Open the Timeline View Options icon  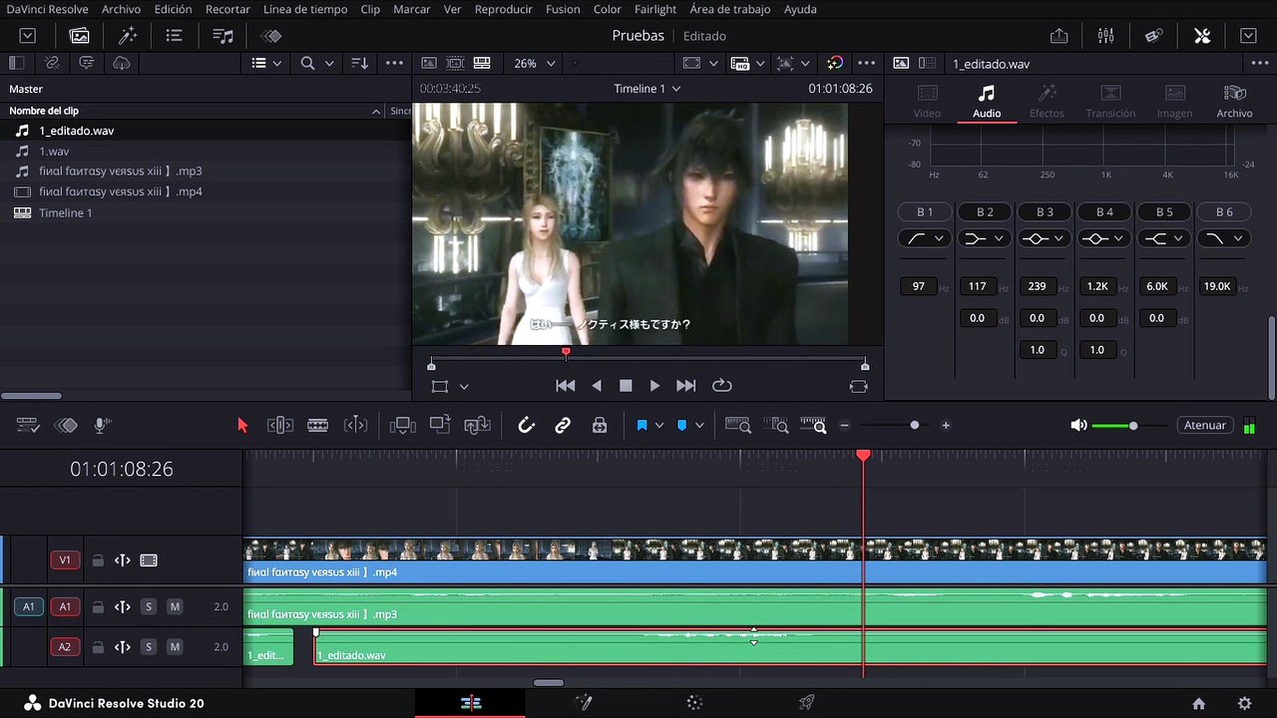[28, 426]
